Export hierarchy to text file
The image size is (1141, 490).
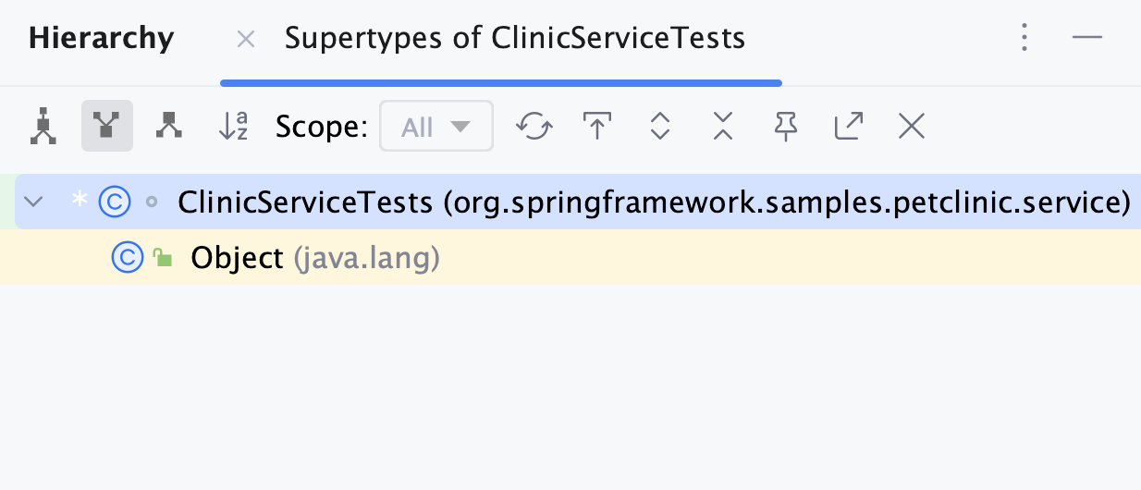click(x=849, y=126)
